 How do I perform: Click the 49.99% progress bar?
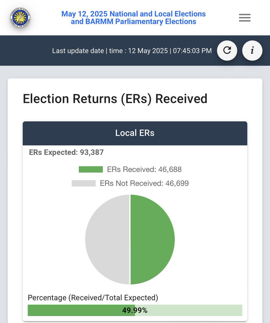coord(135,310)
